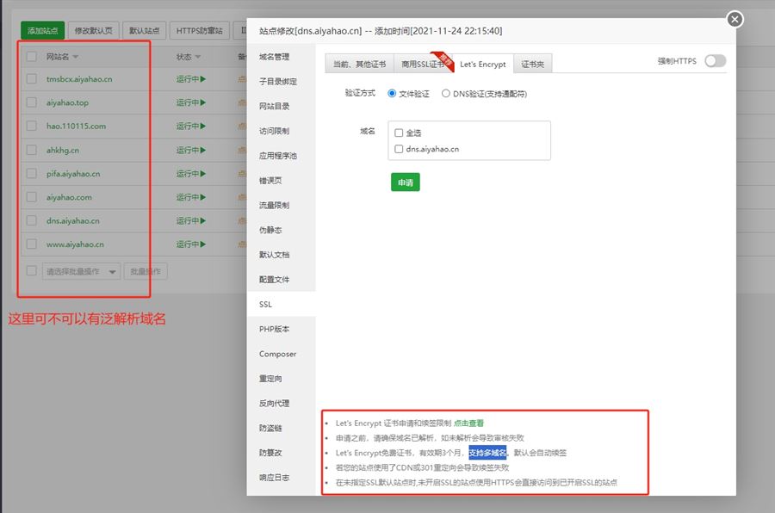The height and width of the screenshot is (513, 775).
Task: Close the site modification dialog
Action: pos(734,19)
